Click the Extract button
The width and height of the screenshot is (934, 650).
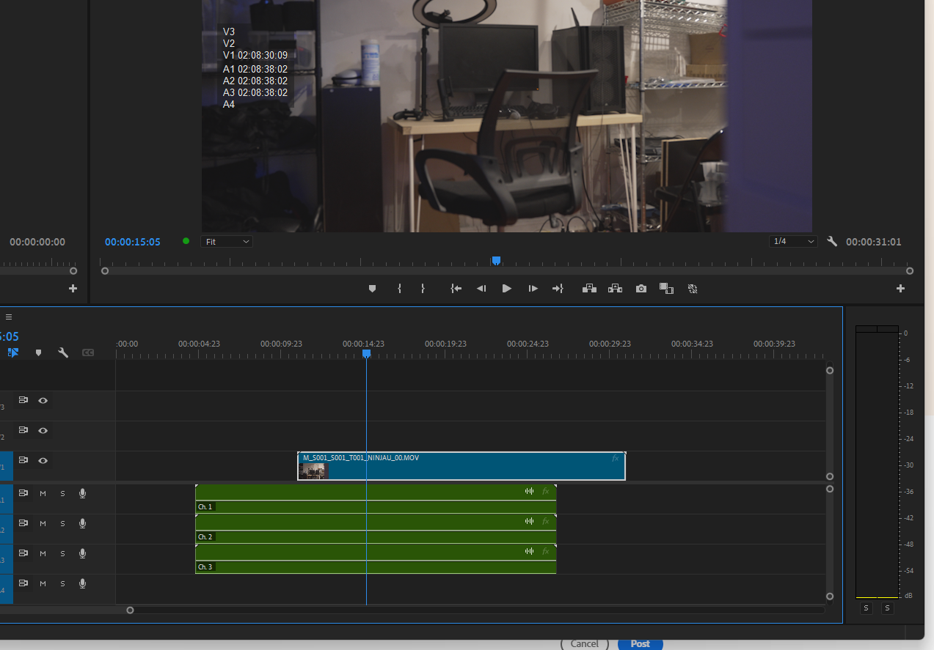pos(615,289)
